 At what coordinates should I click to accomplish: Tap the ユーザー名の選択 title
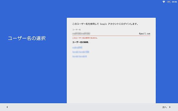click(x=27, y=38)
